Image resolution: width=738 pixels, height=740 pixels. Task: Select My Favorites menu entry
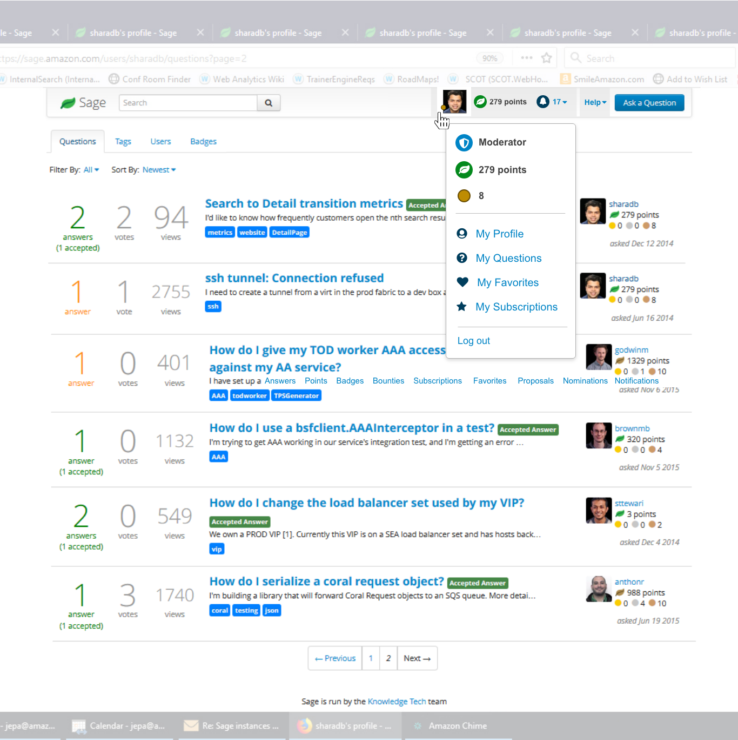coord(508,282)
